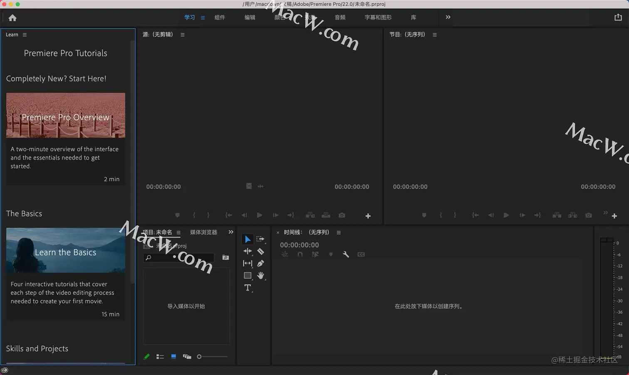Click Find in bin folder search icon
The width and height of the screenshot is (629, 375).
pyautogui.click(x=225, y=258)
